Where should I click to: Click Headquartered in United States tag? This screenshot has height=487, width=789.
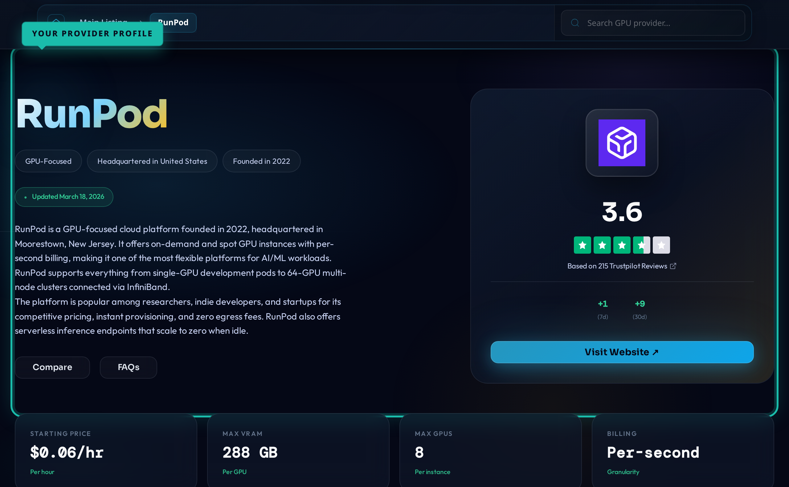click(x=152, y=161)
